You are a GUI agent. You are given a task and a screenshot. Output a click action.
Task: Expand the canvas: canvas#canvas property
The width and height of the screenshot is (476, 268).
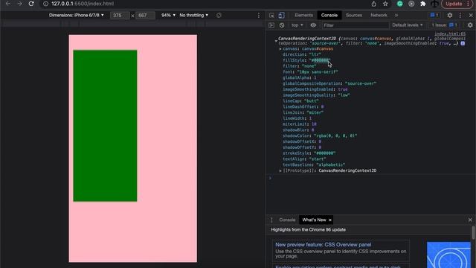280,48
